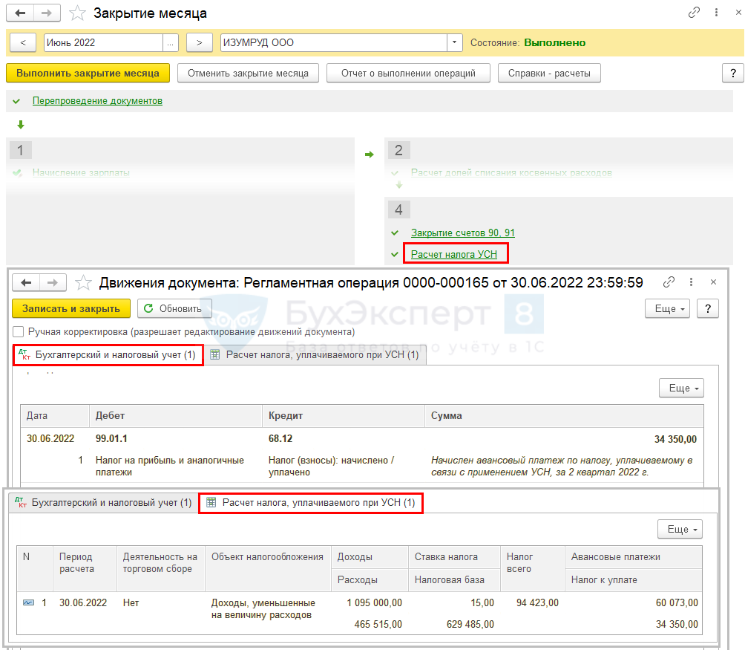Select upper Бухгалтерский и налоговый учет tab
Screen dimensions: 745x650
[108, 355]
